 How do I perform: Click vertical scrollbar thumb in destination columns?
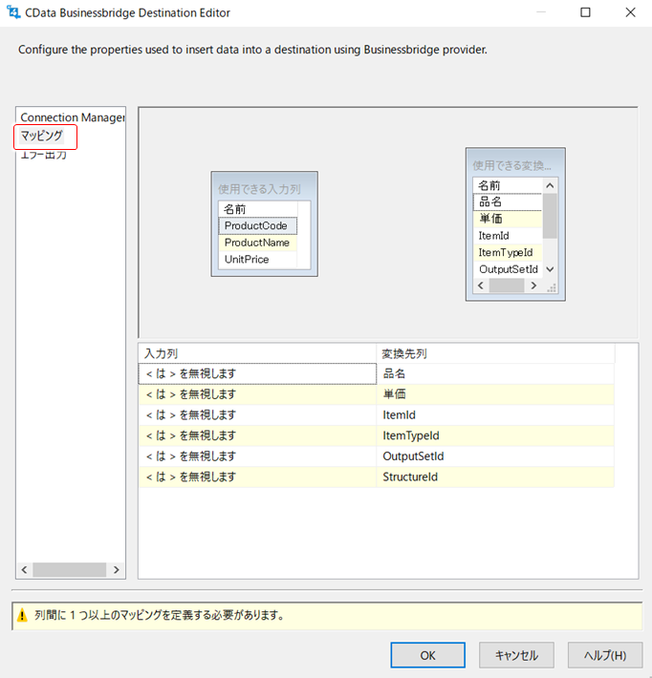pos(550,216)
